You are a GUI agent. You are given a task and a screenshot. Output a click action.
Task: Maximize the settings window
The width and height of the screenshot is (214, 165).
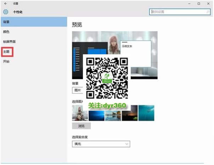pos(199,4)
